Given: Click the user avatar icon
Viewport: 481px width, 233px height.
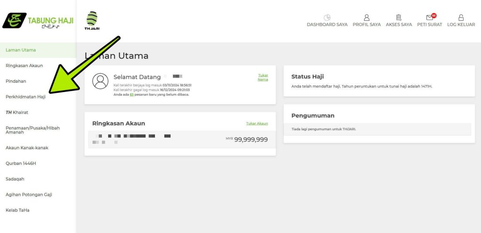Looking at the screenshot, I should (100, 81).
